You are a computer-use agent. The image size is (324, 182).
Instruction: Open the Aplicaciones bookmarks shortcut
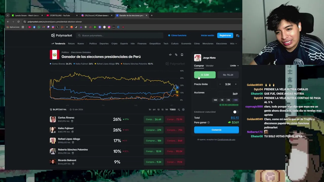(x=13, y=27)
